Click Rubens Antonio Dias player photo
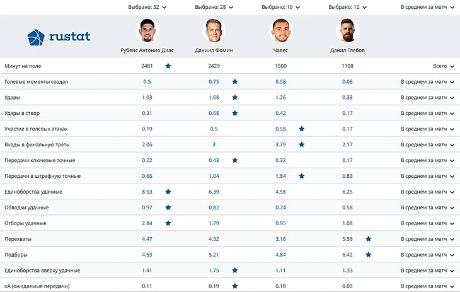The height and width of the screenshot is (292, 460). [x=147, y=30]
